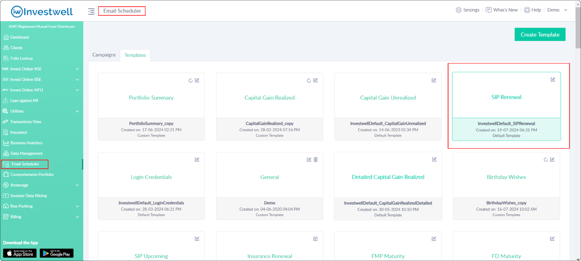Select the Templates tab
The height and width of the screenshot is (261, 581).
[135, 55]
